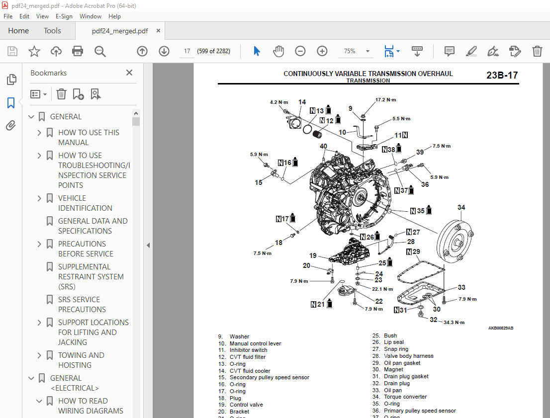Select the pdf24_merged.pdf document tab
The width and height of the screenshot is (550, 418).
click(120, 31)
